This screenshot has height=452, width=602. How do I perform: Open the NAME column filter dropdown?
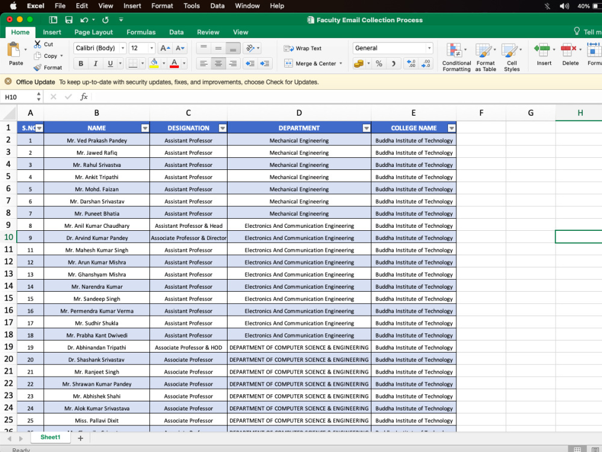pos(144,128)
